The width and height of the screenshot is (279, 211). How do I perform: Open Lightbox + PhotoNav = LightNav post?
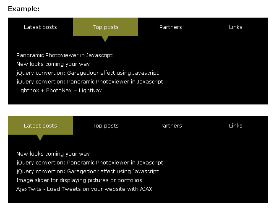point(59,90)
